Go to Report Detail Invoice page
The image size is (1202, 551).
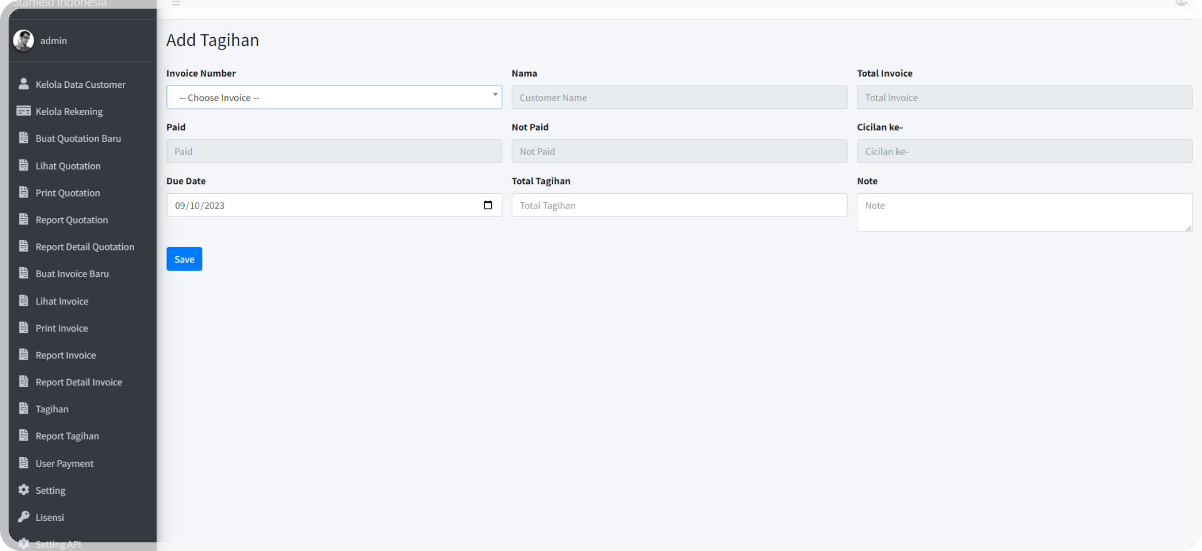(x=79, y=382)
